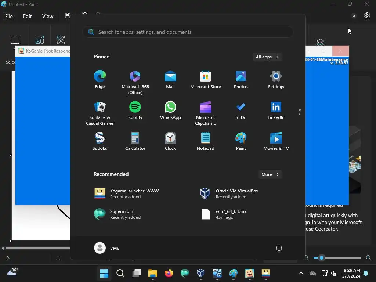Click Paint zoom in button
Viewport: 376px width, 282px height.
click(x=369, y=258)
